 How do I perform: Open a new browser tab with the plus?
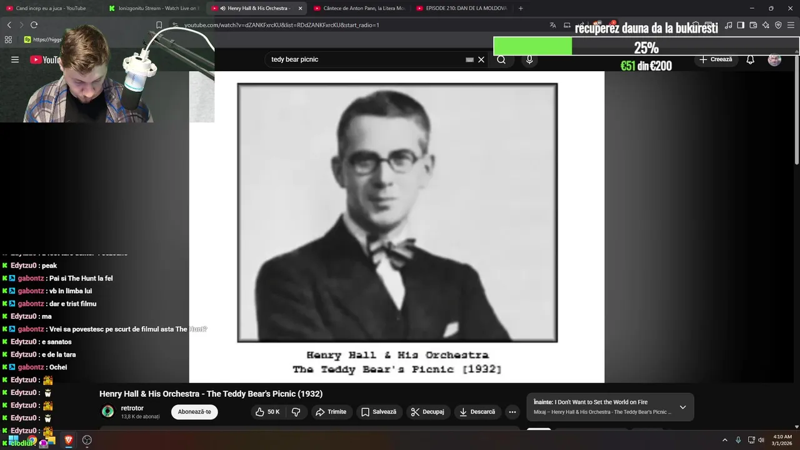[x=521, y=8]
